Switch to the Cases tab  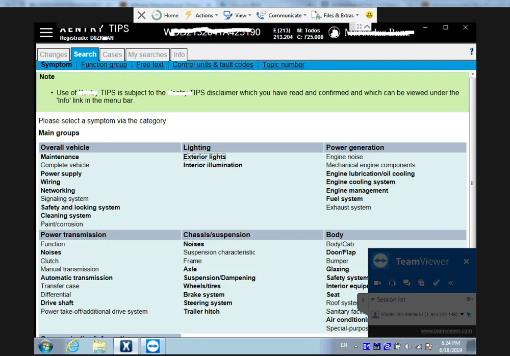[112, 54]
